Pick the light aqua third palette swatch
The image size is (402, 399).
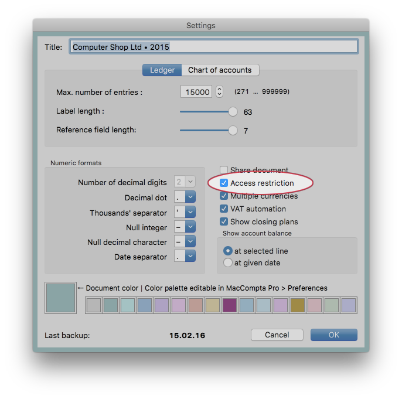[127, 305]
